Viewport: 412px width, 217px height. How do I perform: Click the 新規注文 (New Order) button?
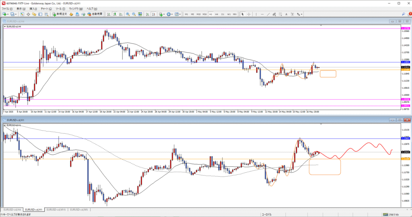(60, 14)
